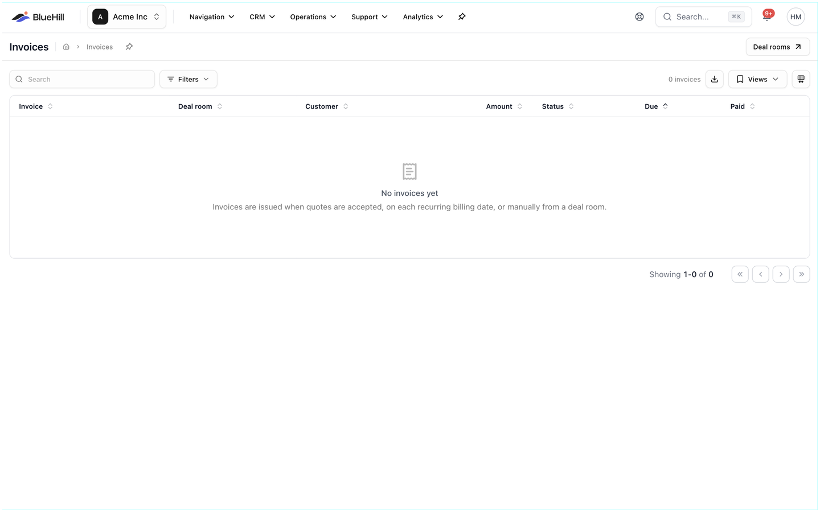Sort by the Customer column
The image size is (820, 512).
pyautogui.click(x=327, y=106)
